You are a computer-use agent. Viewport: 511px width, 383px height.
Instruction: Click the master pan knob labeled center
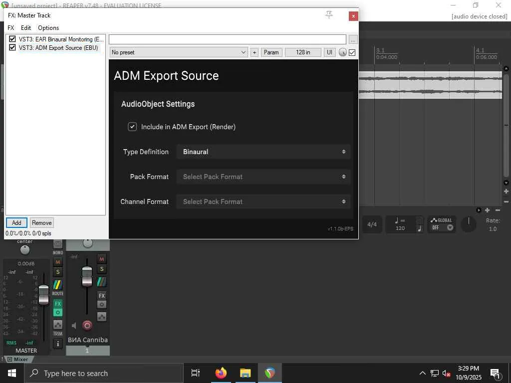click(x=25, y=250)
